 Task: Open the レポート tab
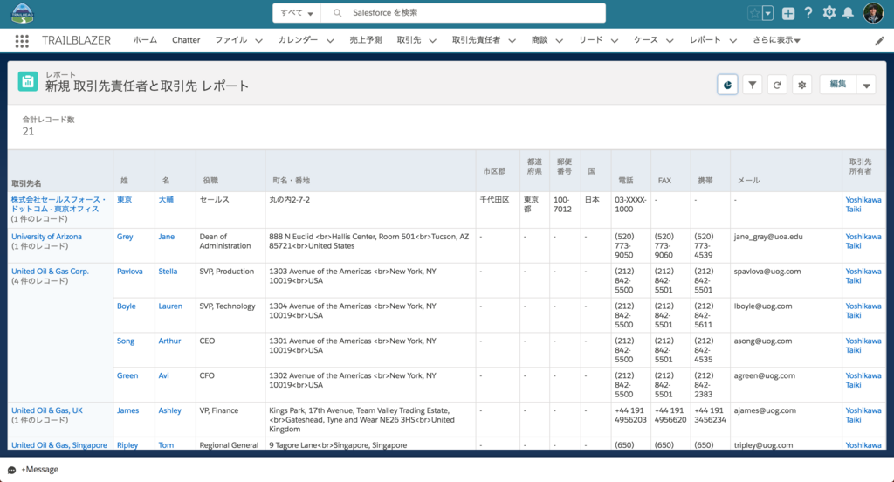point(705,40)
